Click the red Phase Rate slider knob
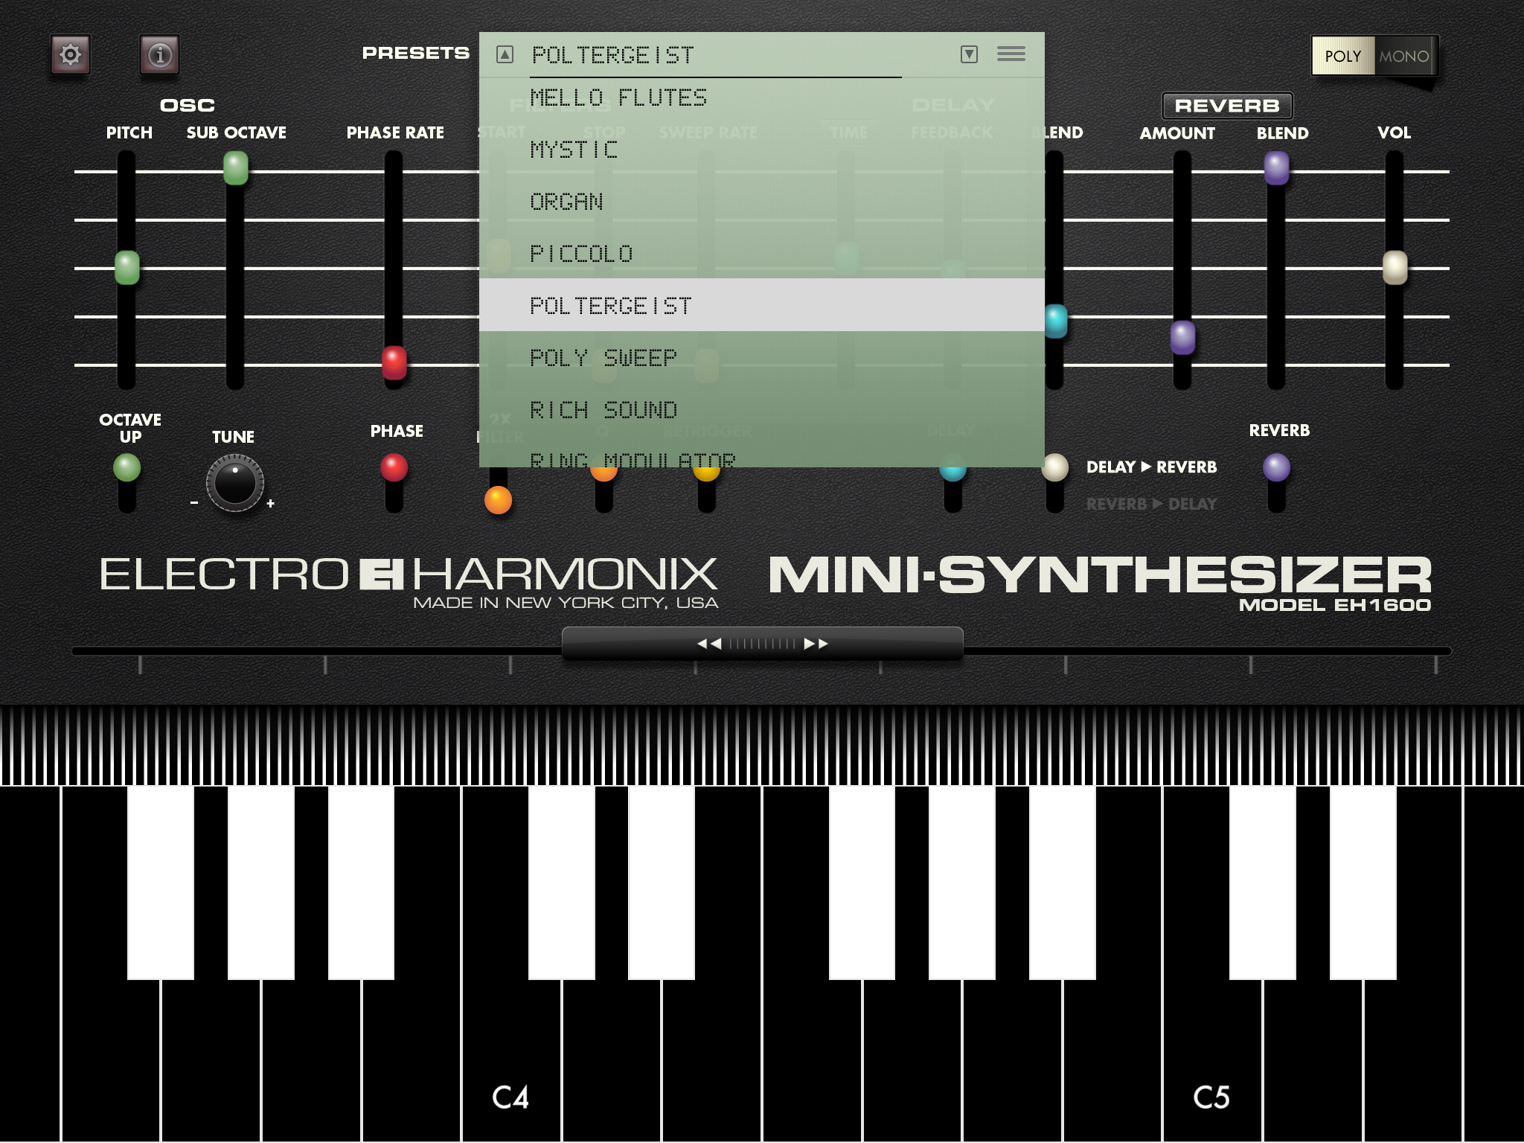 click(394, 362)
